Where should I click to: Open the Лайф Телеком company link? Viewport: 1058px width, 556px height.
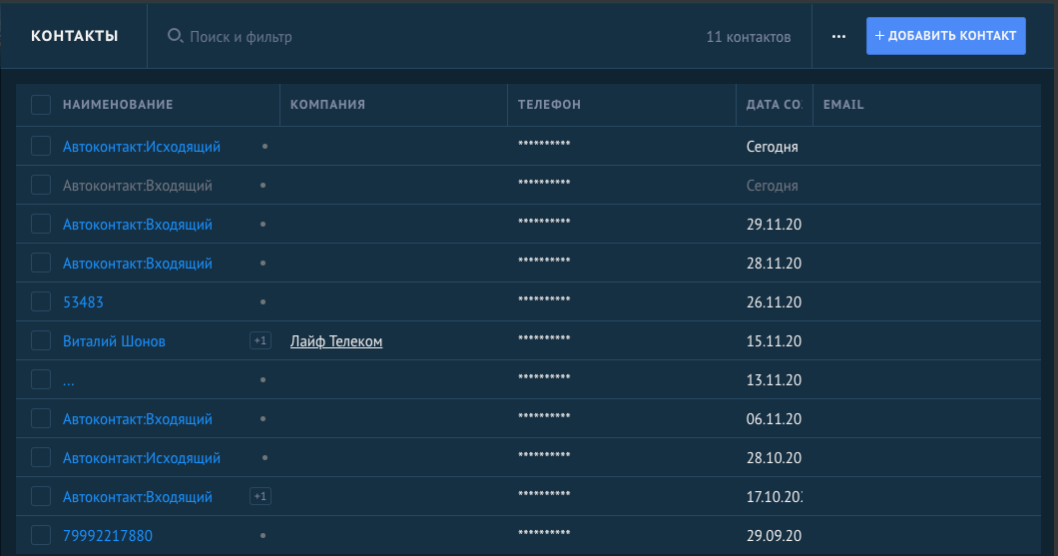pyautogui.click(x=336, y=341)
